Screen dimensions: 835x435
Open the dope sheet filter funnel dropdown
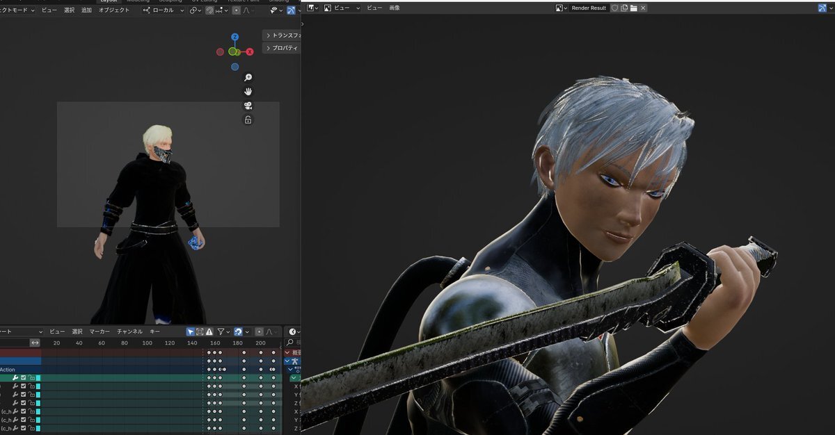(x=223, y=331)
